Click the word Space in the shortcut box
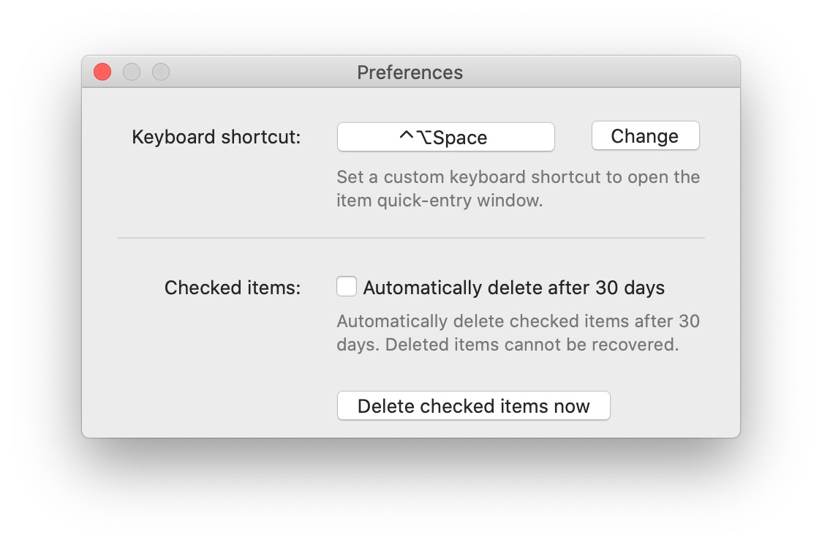The width and height of the screenshot is (822, 546). click(460, 138)
